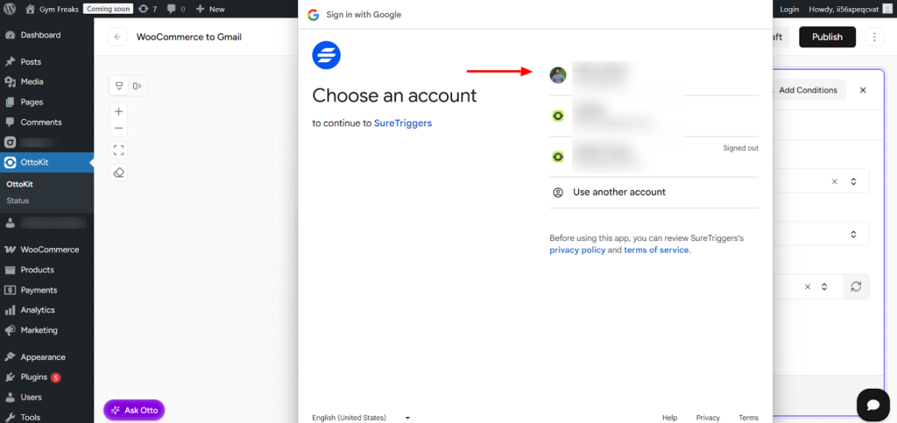Choose Use another account option
This screenshot has height=423, width=897.
(618, 192)
